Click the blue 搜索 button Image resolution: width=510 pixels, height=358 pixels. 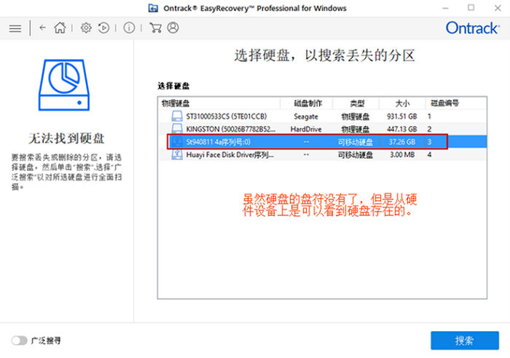[464, 341]
